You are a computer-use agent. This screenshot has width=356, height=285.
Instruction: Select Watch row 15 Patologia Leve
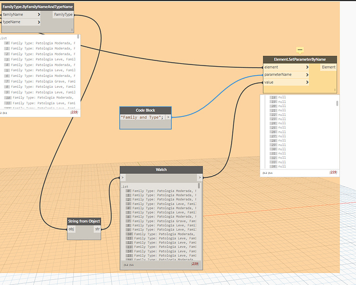click(x=161, y=255)
